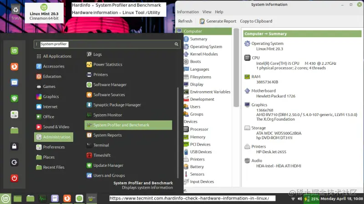Open Update Manager shield icon in favorites sidebar

pos(14,98)
